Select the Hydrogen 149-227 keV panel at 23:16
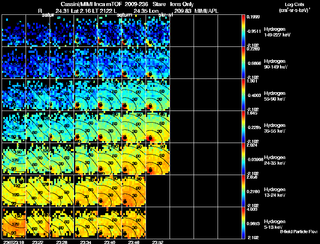This screenshot has width=320, height=244. point(14,31)
